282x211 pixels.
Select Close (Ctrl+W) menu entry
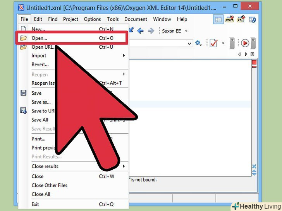click(x=73, y=176)
